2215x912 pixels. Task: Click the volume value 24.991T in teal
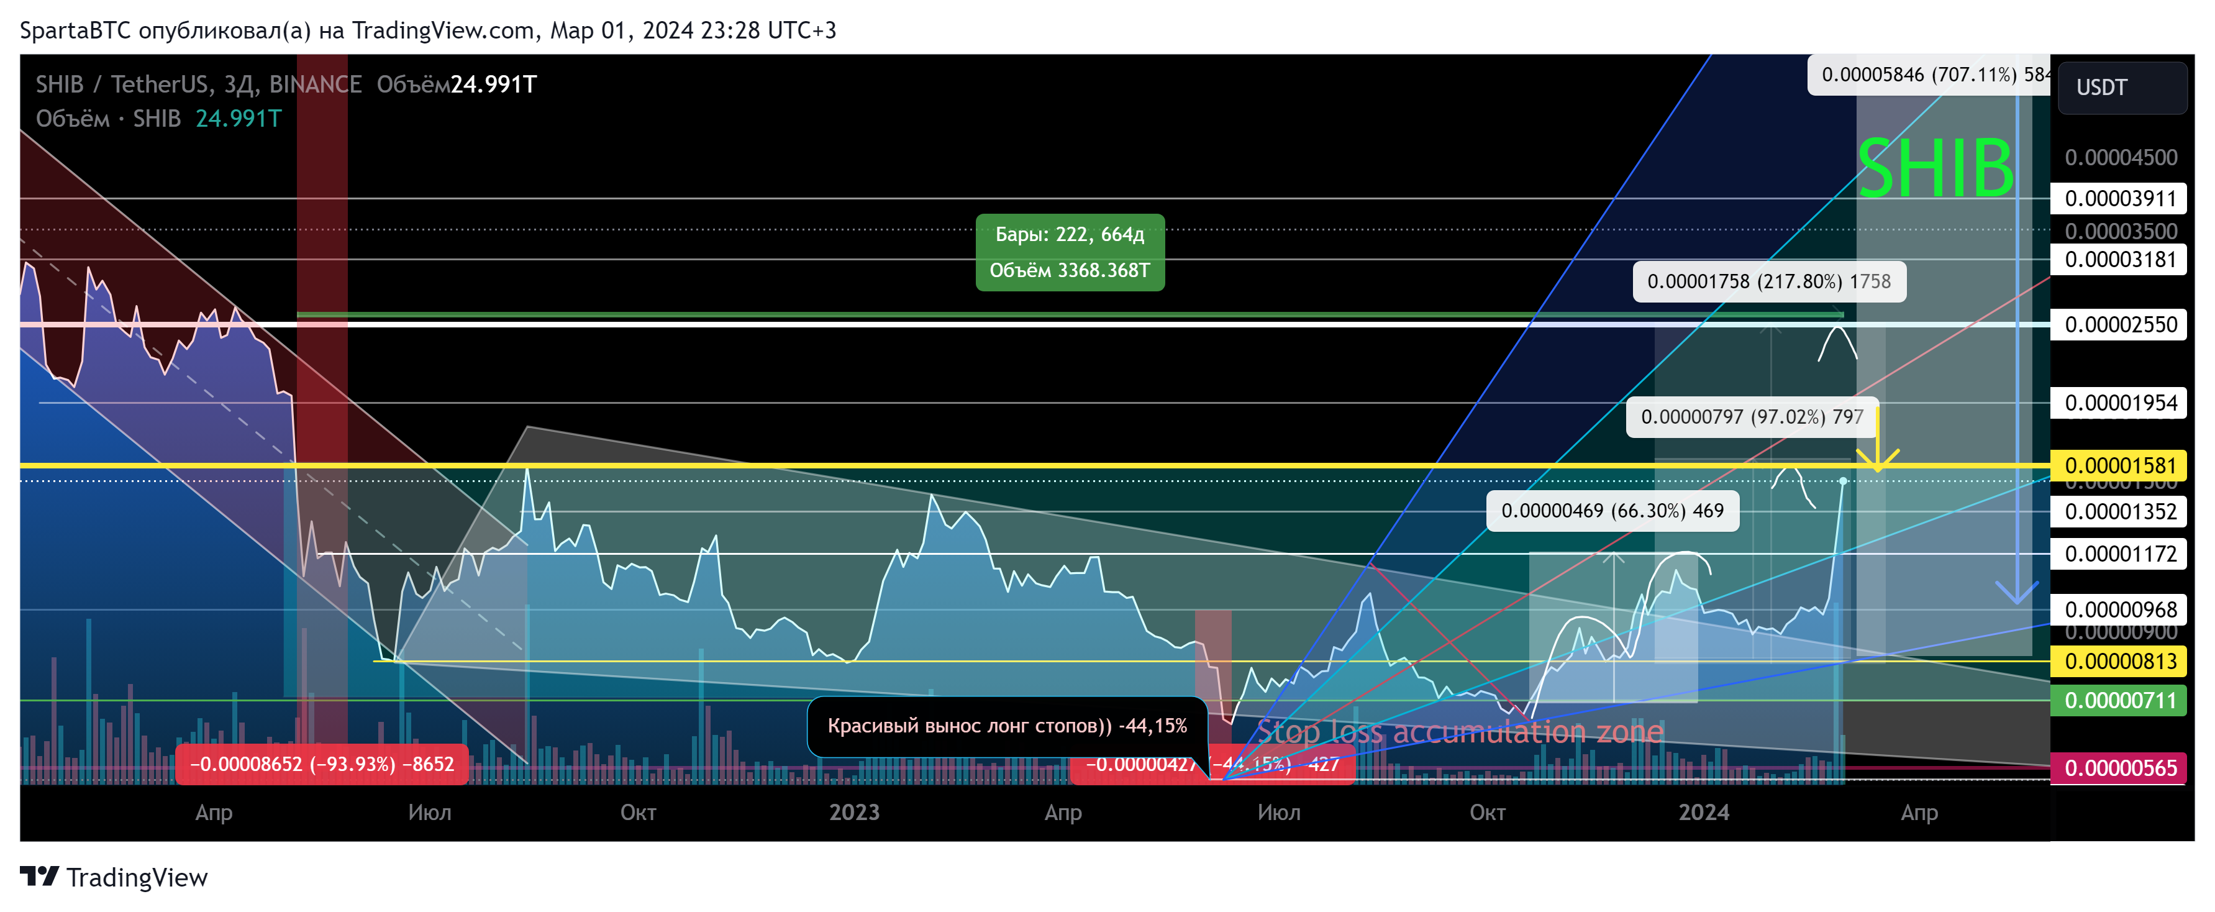coord(238,119)
